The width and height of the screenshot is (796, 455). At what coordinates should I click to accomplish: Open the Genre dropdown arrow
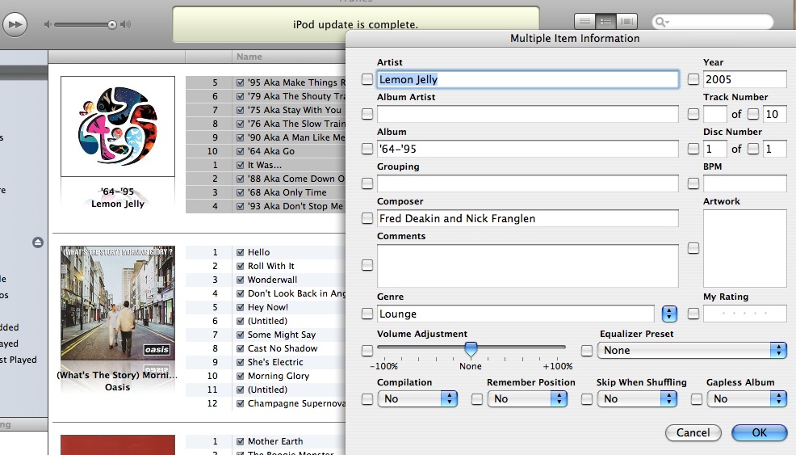pyautogui.click(x=669, y=314)
